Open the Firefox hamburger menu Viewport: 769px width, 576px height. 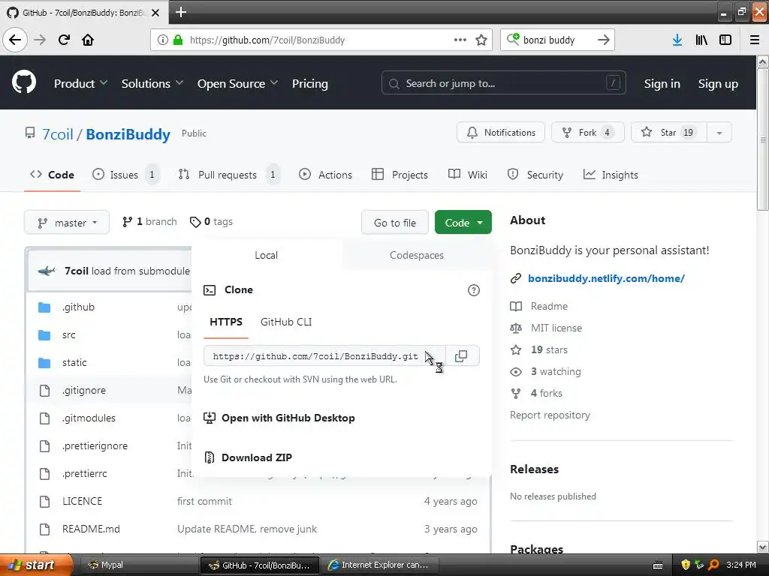[755, 40]
